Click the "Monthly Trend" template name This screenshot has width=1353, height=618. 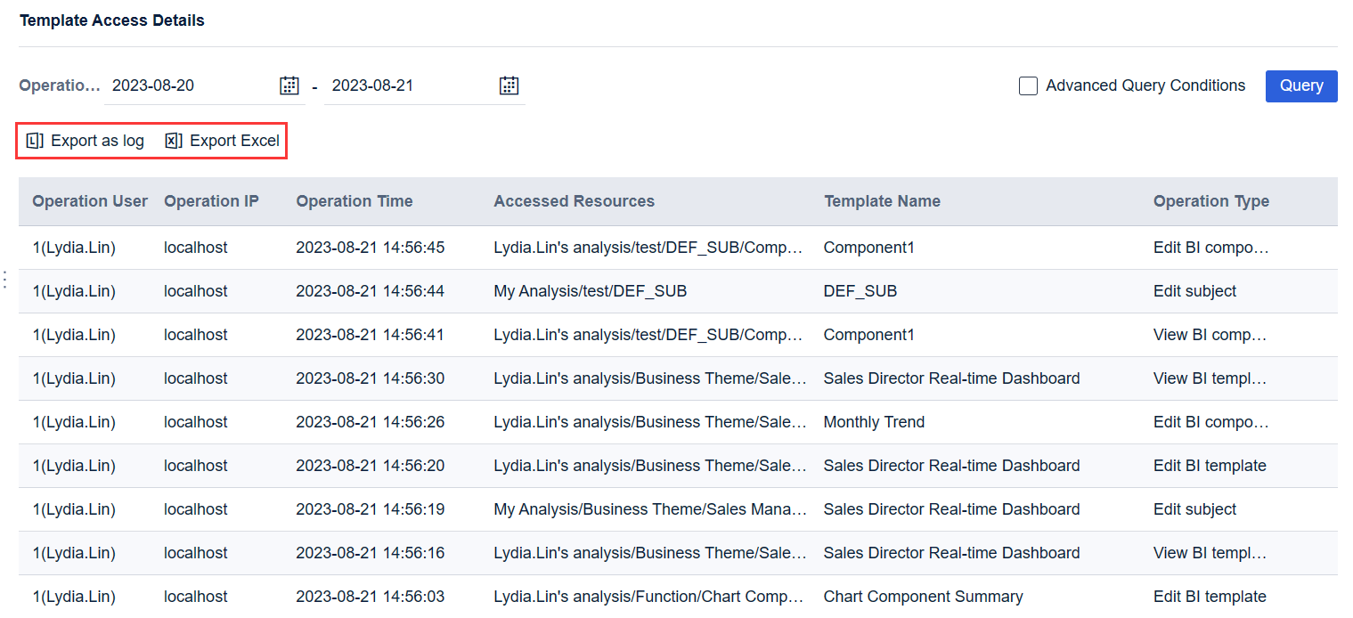click(873, 421)
